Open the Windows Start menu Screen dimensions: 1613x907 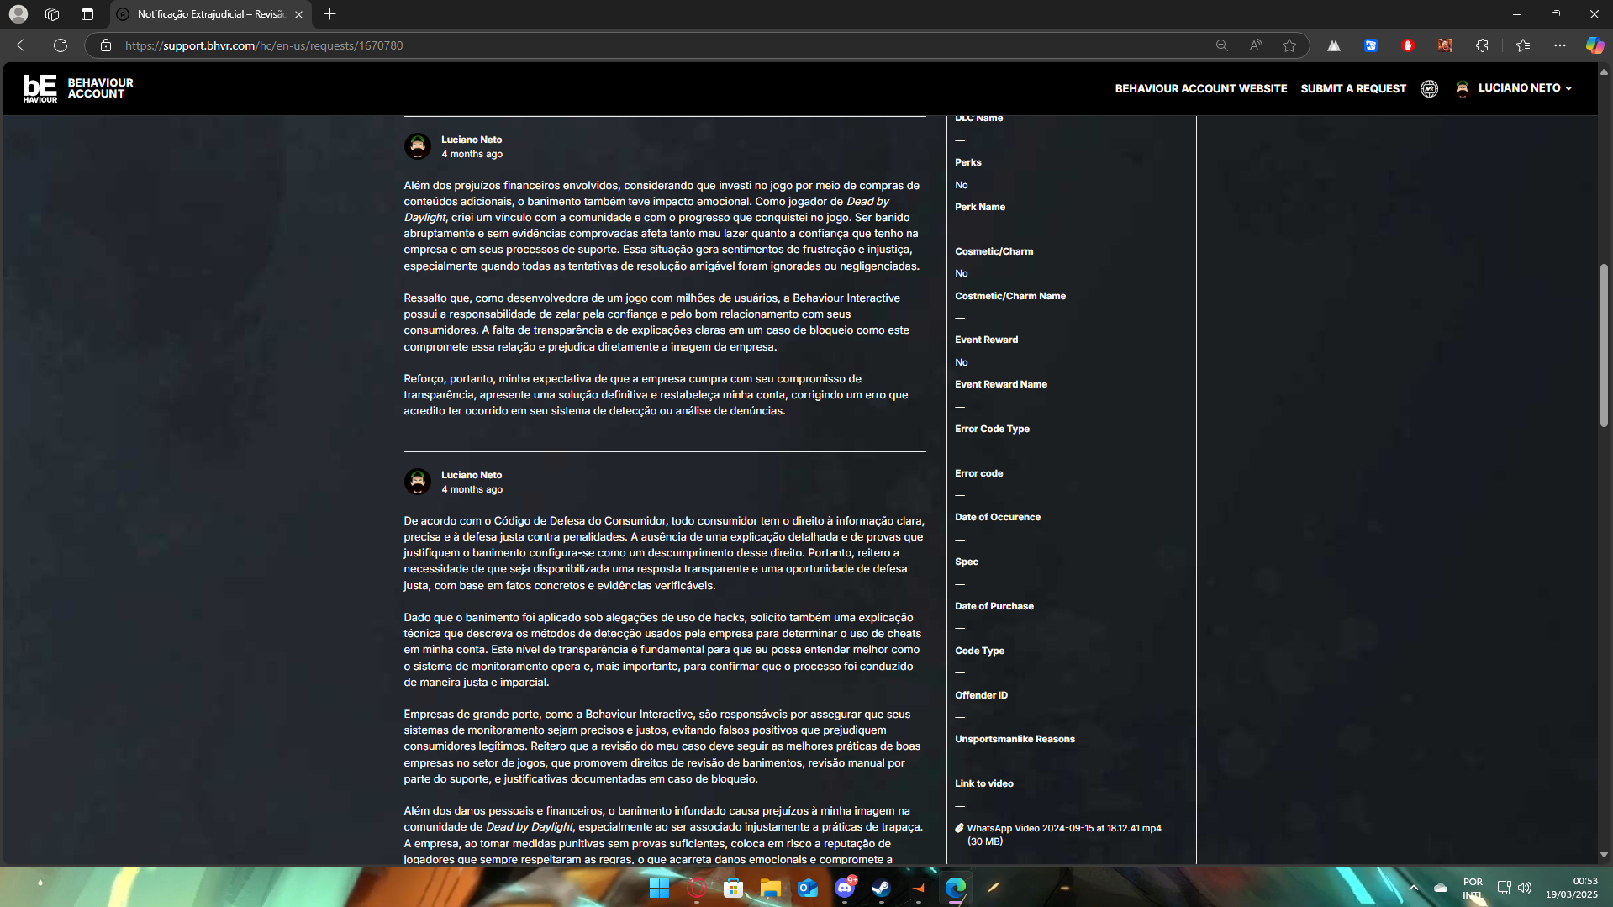click(x=660, y=888)
